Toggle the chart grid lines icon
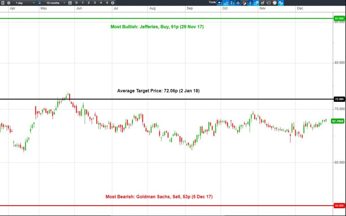This screenshot has height=216, width=346. [238, 3]
